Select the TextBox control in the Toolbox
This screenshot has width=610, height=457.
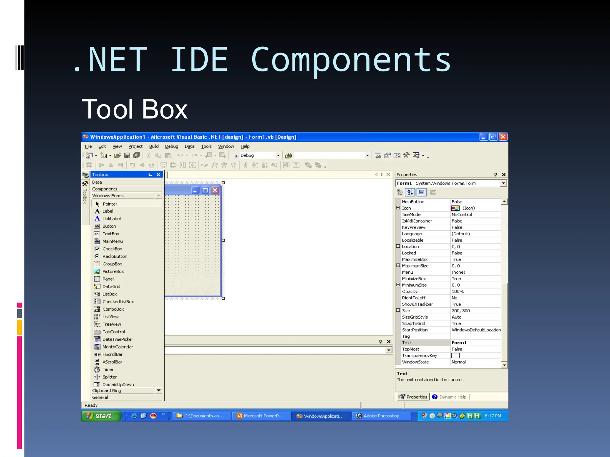coord(127,234)
